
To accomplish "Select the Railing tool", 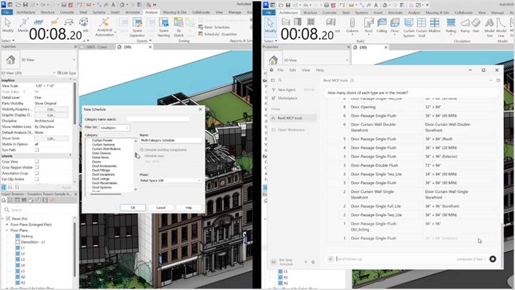I will click(x=451, y=25).
